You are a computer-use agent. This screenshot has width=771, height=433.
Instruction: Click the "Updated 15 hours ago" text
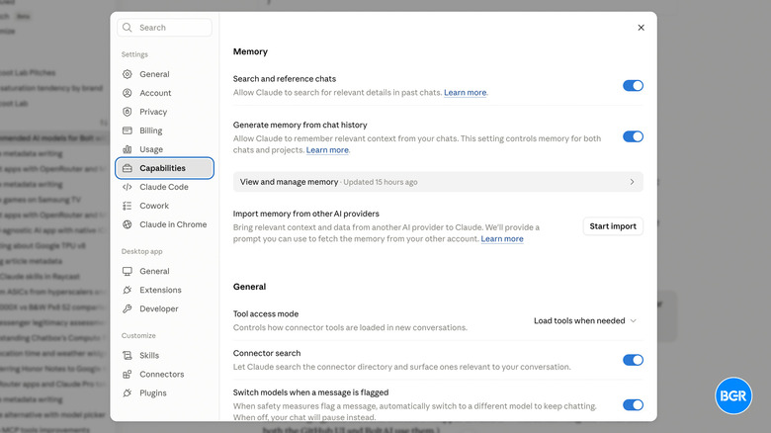[381, 182]
